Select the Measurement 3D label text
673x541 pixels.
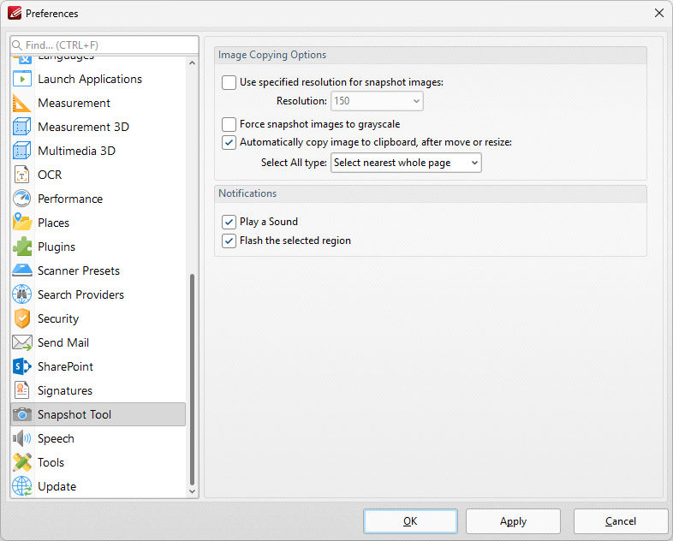coord(83,127)
